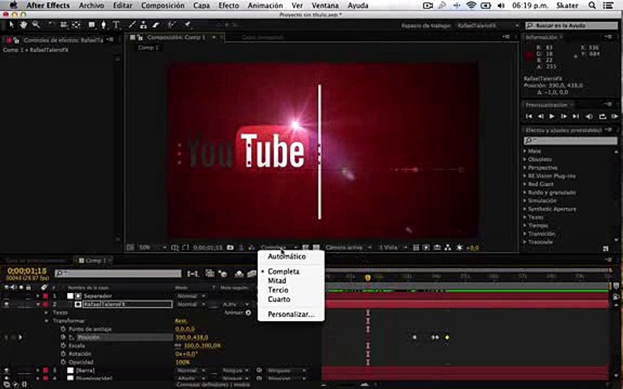Click the show channel RGB icon
This screenshot has width=623, height=389.
tap(251, 247)
